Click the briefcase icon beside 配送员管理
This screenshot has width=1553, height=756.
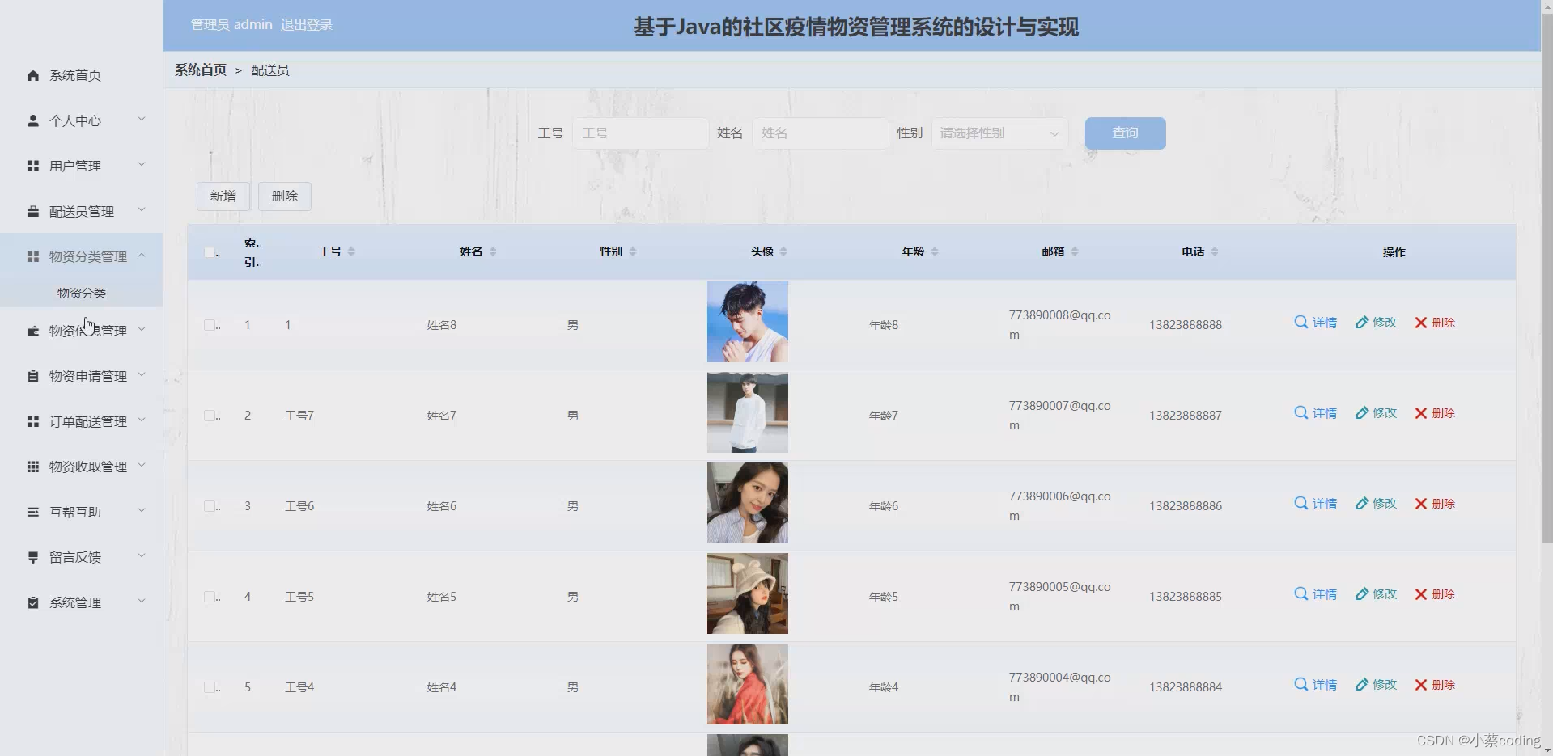tap(33, 211)
